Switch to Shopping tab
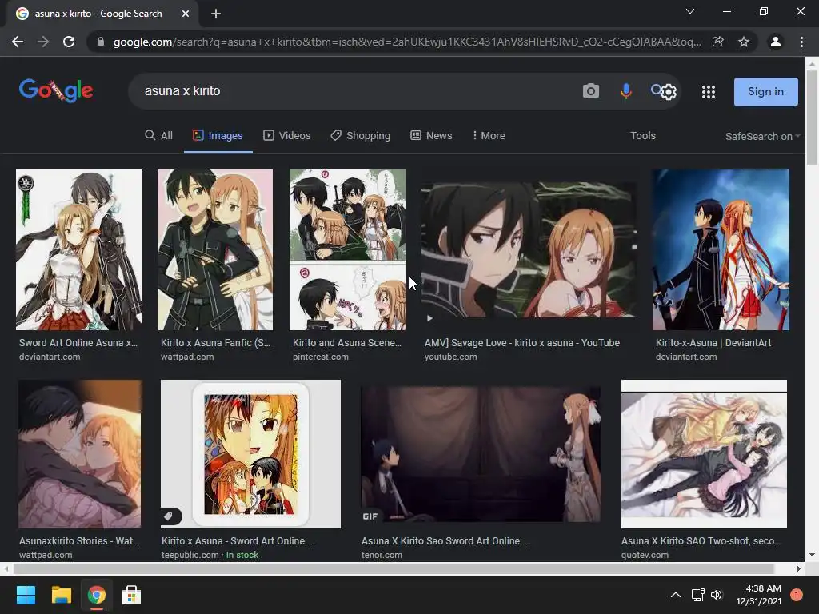 click(361, 136)
